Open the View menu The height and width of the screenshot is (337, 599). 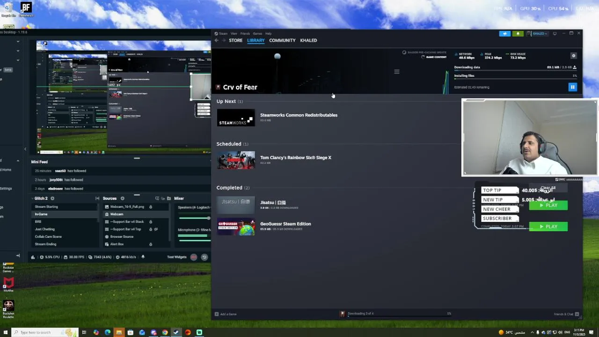coord(234,34)
